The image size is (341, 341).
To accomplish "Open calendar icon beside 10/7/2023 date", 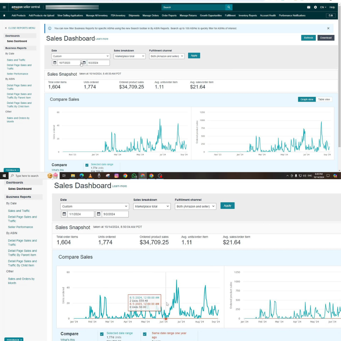I will pos(55,63).
